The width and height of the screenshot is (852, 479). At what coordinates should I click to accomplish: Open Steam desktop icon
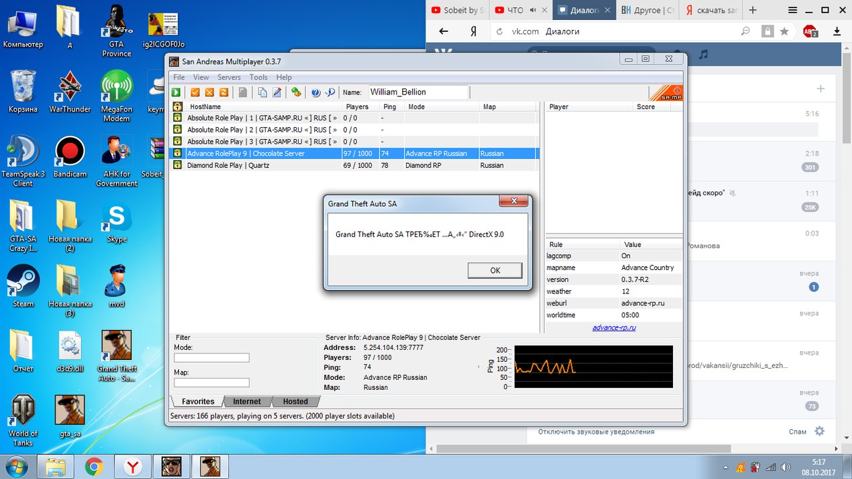point(23,286)
